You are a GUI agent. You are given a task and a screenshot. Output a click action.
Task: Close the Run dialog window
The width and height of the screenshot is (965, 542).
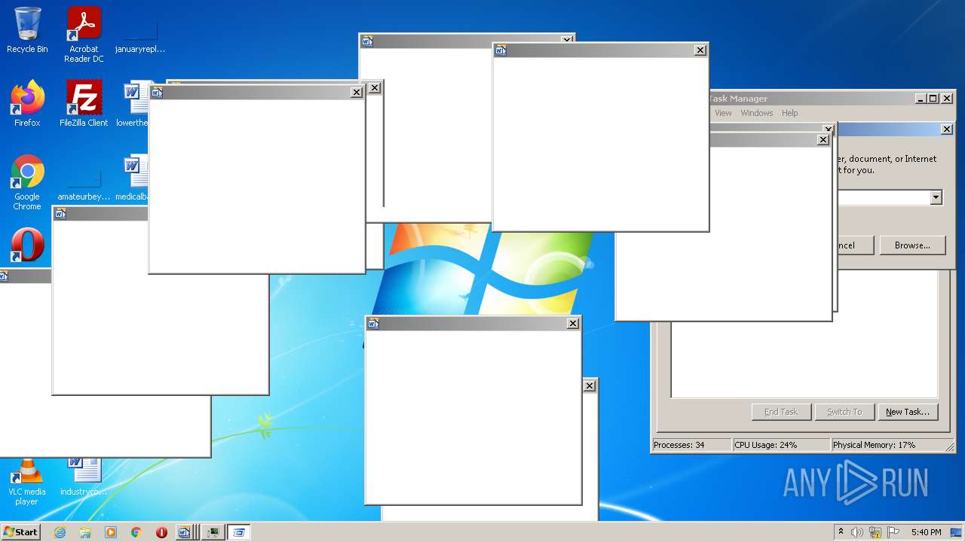(947, 129)
